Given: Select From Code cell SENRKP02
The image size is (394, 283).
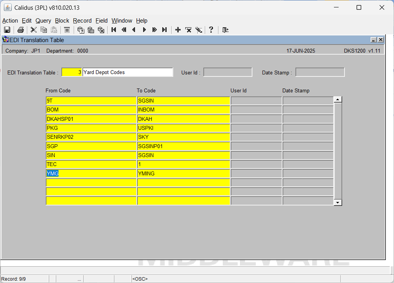Looking at the screenshot, I should click(91, 137).
